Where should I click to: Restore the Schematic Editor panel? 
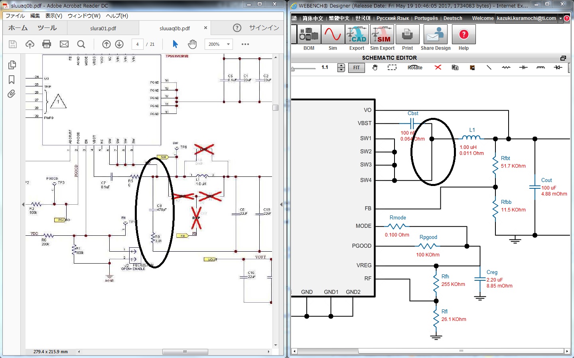[x=563, y=58]
